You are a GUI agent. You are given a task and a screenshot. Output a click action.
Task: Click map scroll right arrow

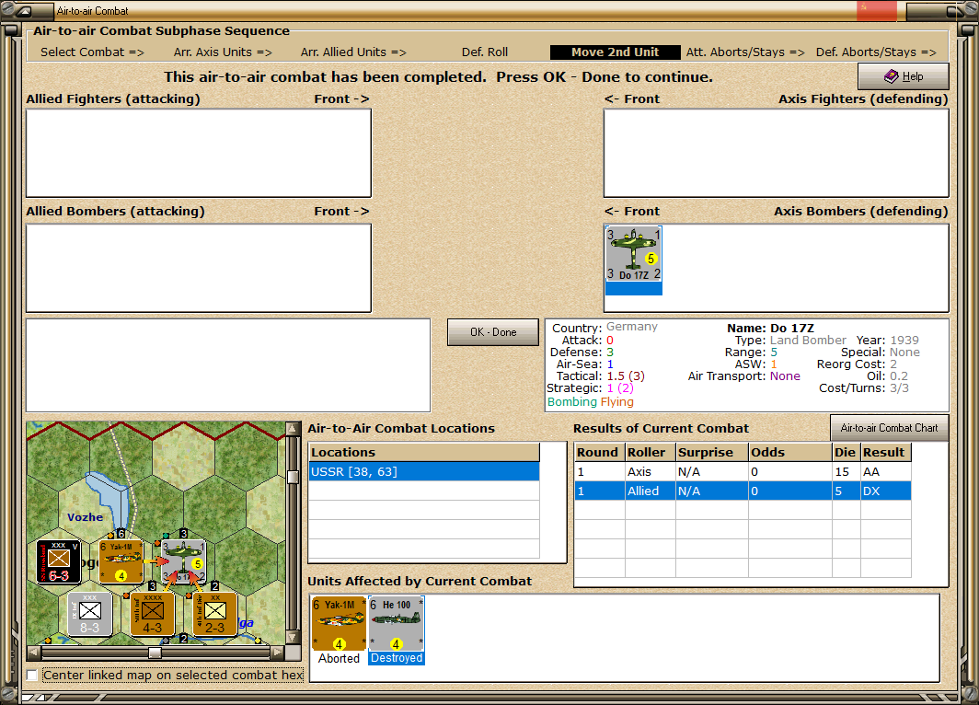[x=278, y=653]
